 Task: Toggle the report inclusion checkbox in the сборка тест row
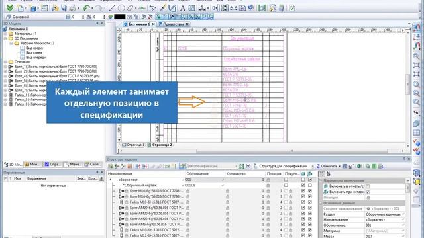(303, 180)
